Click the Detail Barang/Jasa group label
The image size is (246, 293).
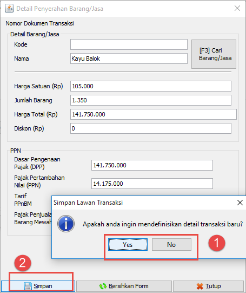pyautogui.click(x=35, y=34)
